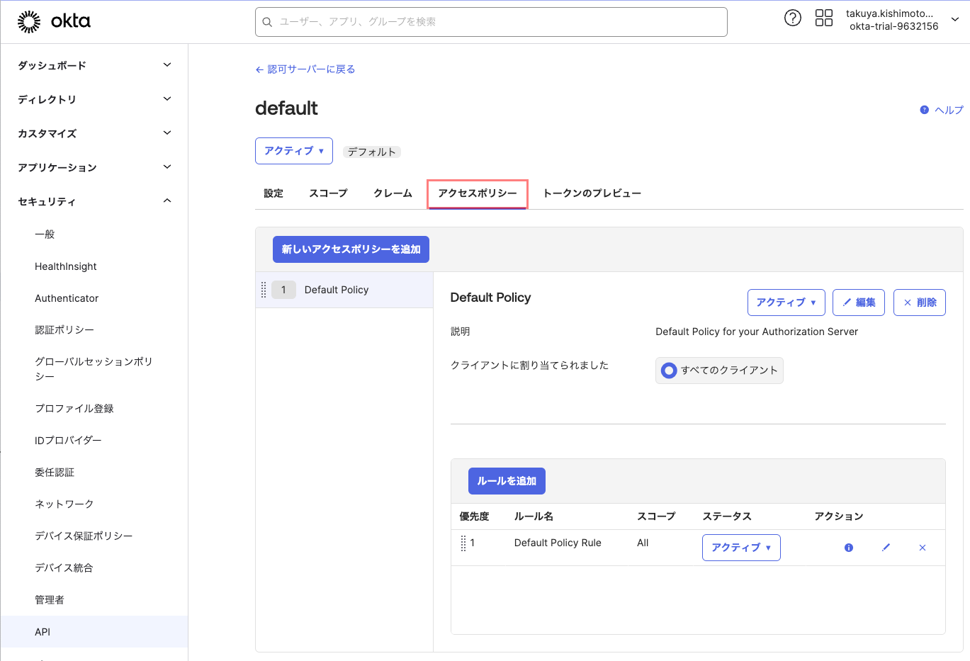Expand the ダッシュボード menu
Image resolution: width=970 pixels, height=661 pixels.
tap(94, 65)
